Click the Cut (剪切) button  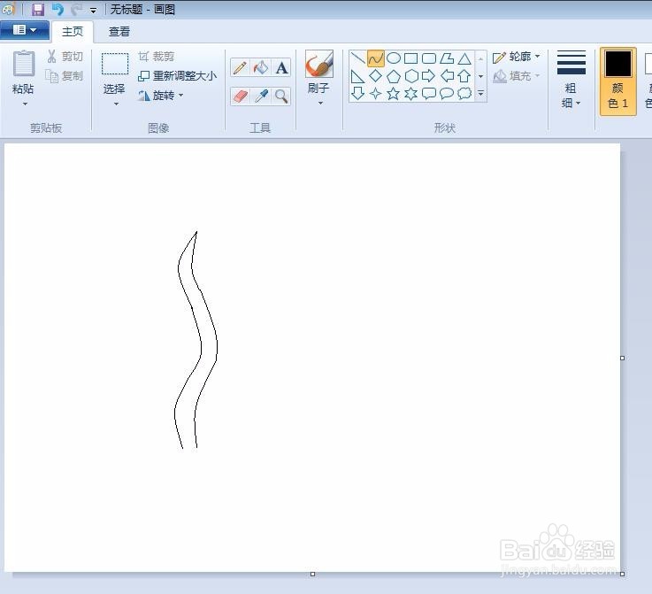pyautogui.click(x=65, y=56)
